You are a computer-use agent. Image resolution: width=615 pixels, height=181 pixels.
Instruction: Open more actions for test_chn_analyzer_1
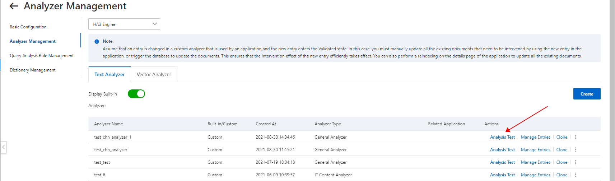click(576, 137)
